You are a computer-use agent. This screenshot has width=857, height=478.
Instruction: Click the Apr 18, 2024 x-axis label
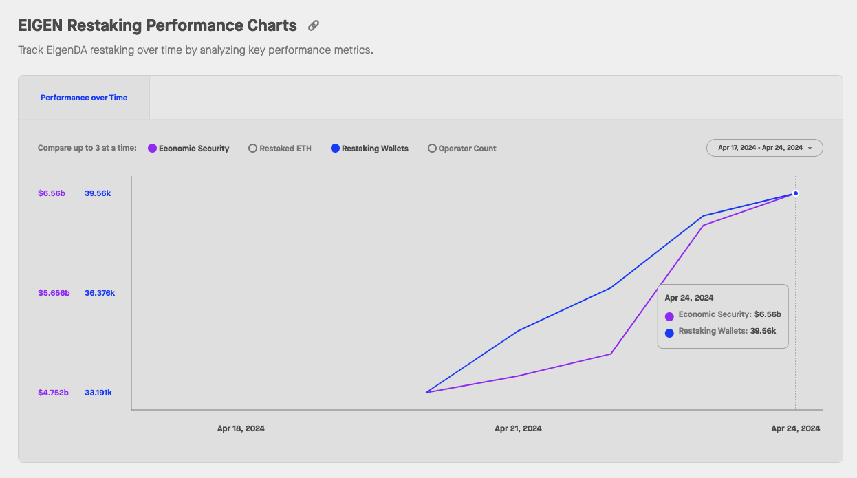[x=241, y=428]
